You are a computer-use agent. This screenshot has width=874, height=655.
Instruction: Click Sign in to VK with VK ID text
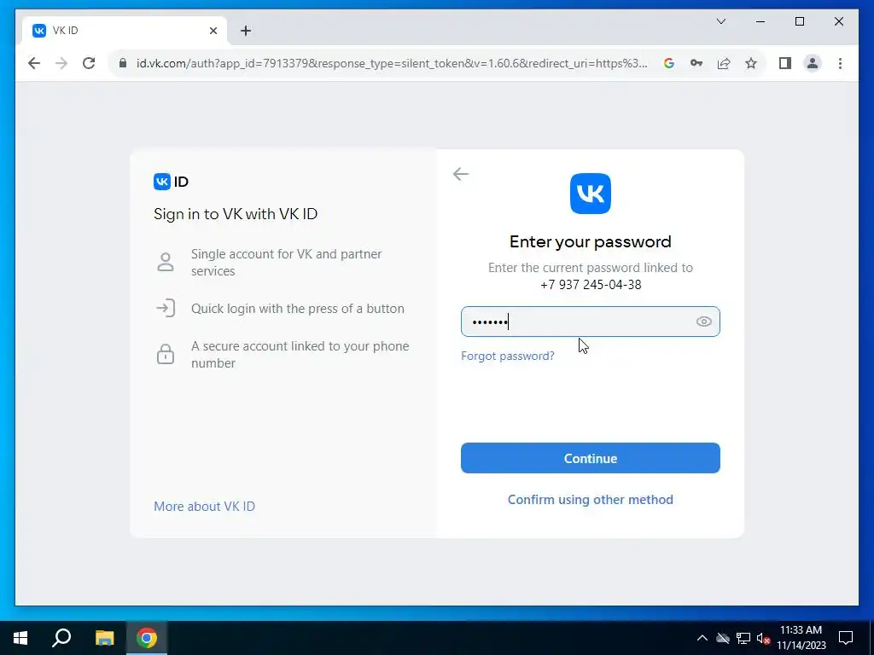(236, 214)
